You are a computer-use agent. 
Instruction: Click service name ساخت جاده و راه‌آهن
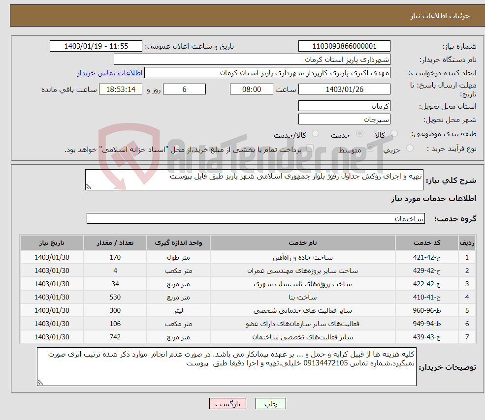coord(302,257)
